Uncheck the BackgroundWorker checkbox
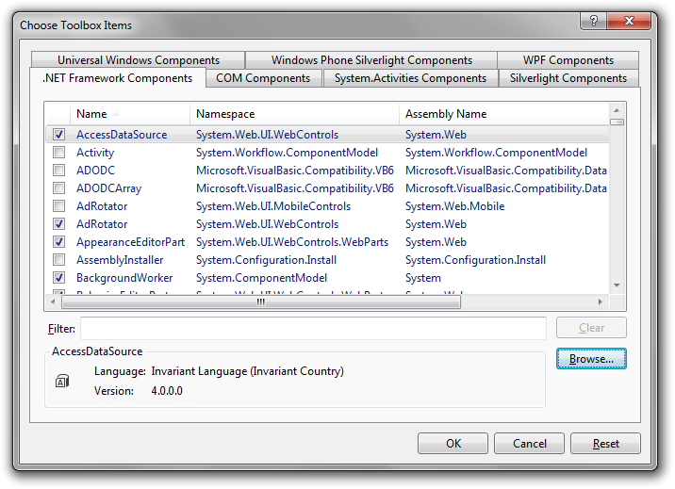This screenshot has height=489, width=675. coord(59,278)
